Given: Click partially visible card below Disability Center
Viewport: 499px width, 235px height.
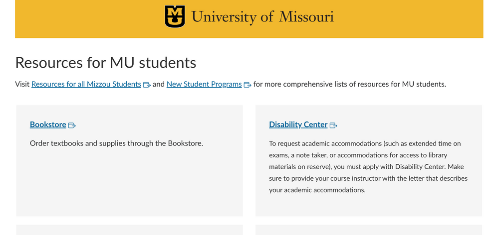Looking at the screenshot, I should (x=368, y=230).
